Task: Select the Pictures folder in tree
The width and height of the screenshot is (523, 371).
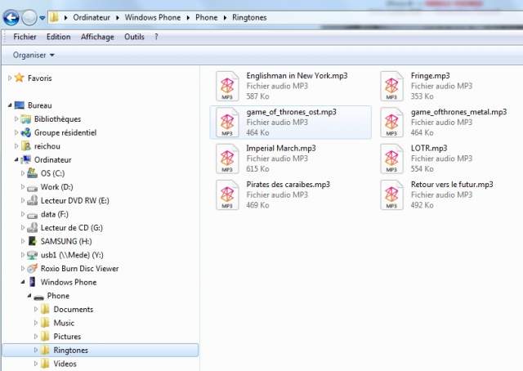Action: pos(67,337)
